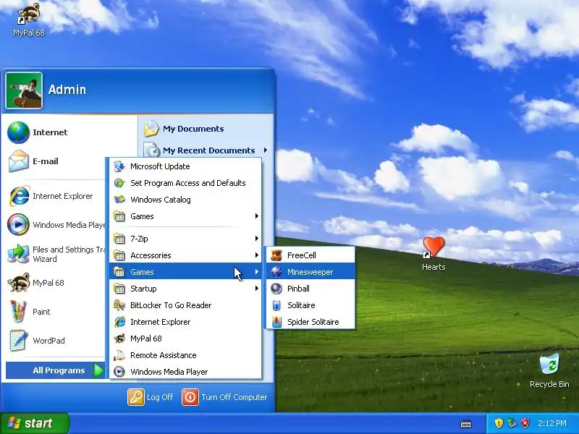Click the Admin user name text

[67, 89]
